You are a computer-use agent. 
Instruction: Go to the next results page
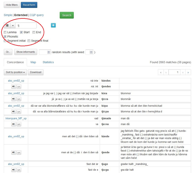click(183, 72)
